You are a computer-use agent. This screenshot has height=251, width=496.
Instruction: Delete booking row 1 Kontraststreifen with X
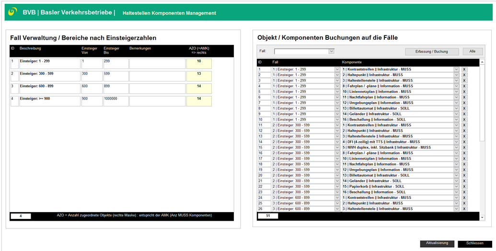(464, 69)
